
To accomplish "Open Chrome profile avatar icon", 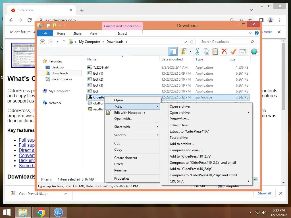I will click(x=271, y=20).
